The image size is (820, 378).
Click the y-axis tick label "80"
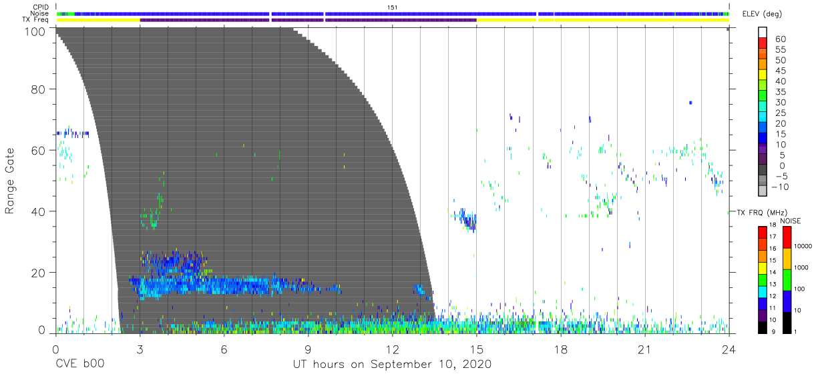tap(38, 89)
